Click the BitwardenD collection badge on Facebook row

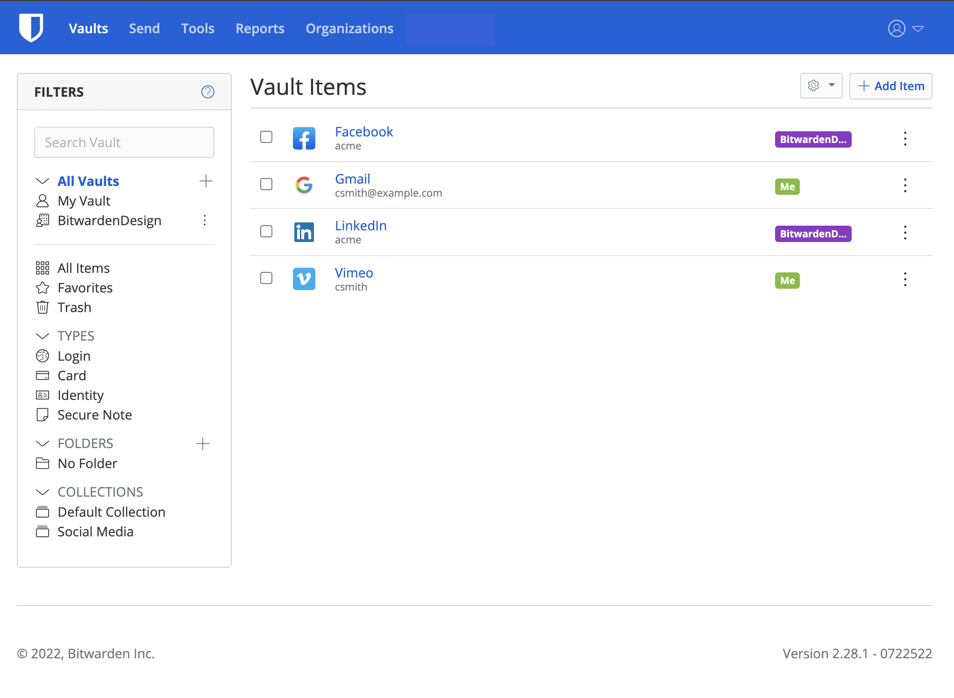(813, 139)
